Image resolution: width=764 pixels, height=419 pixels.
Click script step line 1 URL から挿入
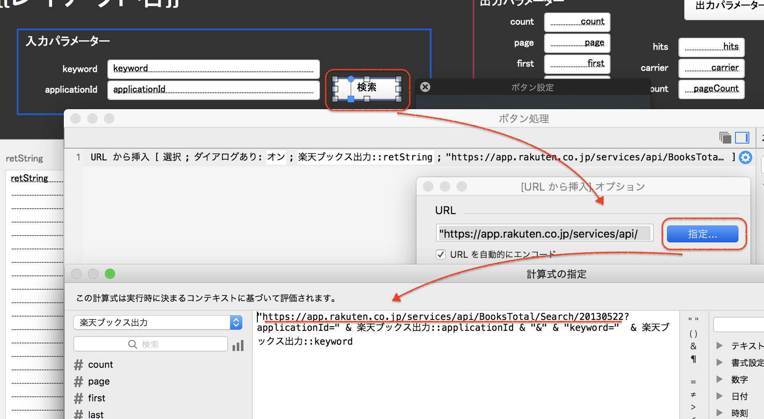[409, 157]
